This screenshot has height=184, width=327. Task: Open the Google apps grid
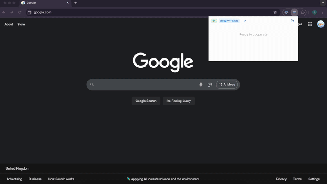click(310, 24)
